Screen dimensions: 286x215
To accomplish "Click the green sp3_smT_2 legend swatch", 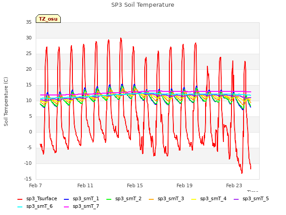I will click(x=109, y=199).
